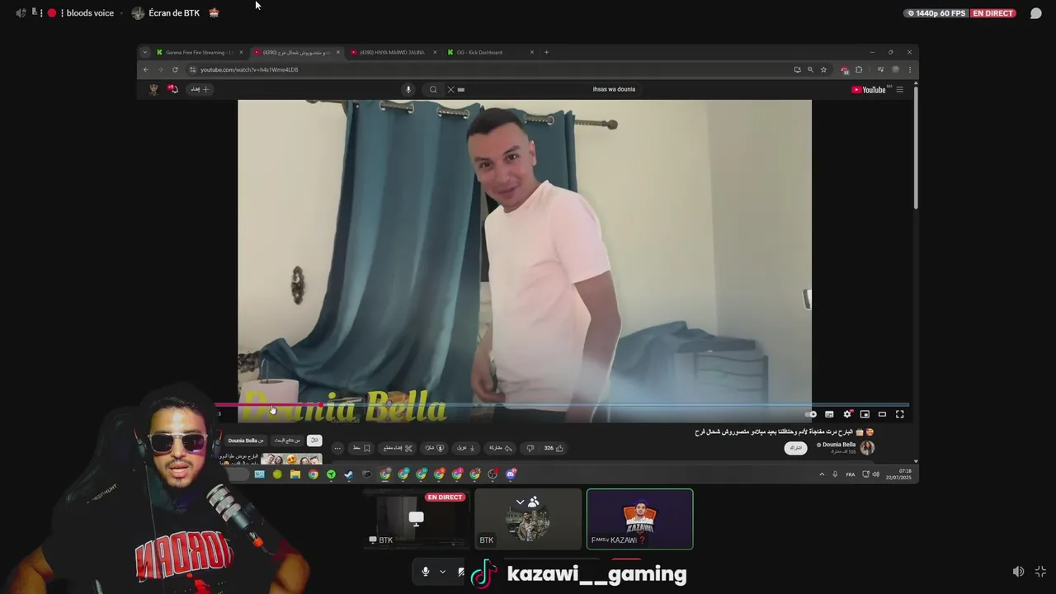The image size is (1056, 594).
Task: Open video player settings gear
Action: [847, 414]
